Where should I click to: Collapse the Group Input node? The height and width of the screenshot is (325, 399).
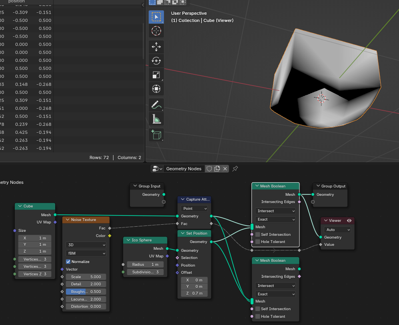[135, 186]
